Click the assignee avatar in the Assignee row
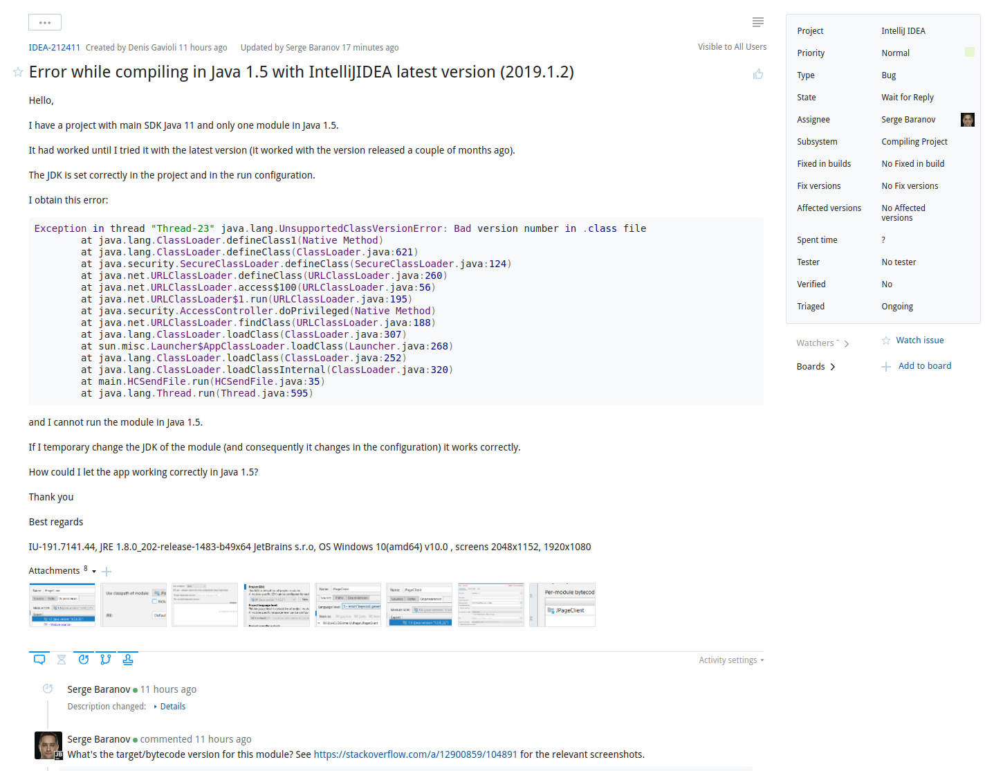The width and height of the screenshot is (994, 771). tap(968, 120)
